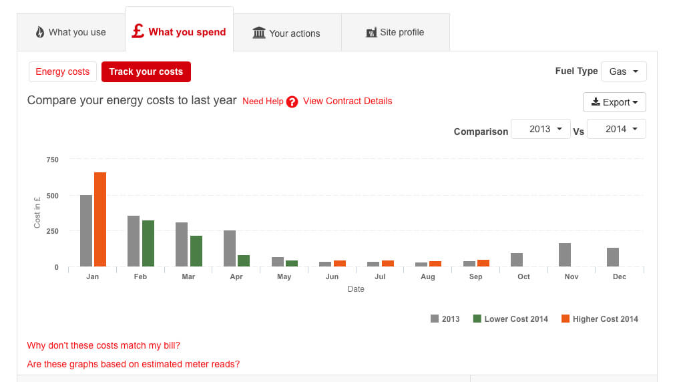This screenshot has height=382, width=685.
Task: Click the pound sterling icon
Action: pos(138,31)
